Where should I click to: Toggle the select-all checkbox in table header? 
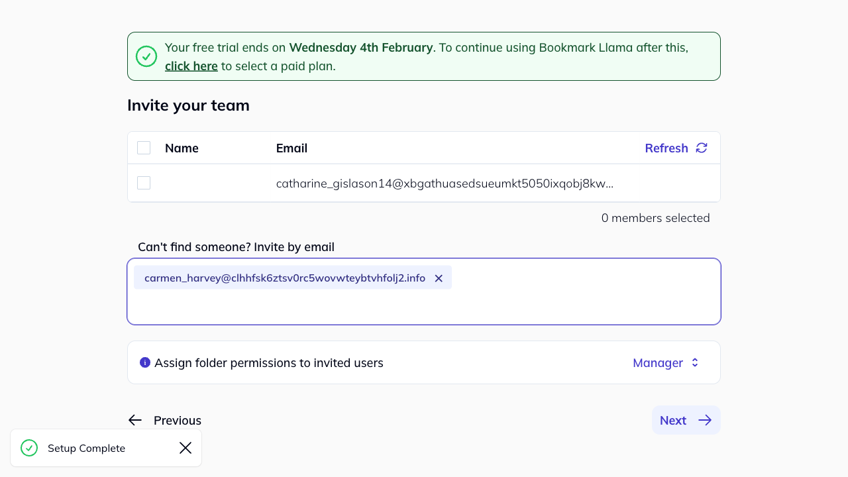point(144,148)
